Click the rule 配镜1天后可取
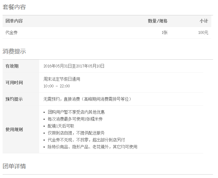This screenshot has height=178, width=218. (x=61, y=126)
